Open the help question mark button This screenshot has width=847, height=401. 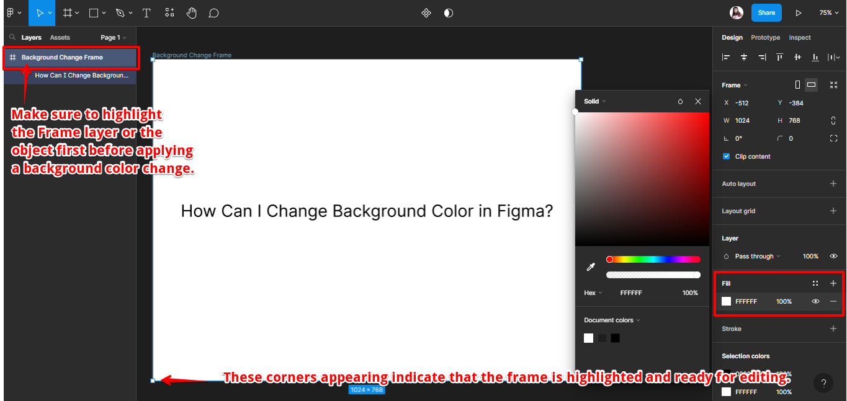(x=823, y=384)
